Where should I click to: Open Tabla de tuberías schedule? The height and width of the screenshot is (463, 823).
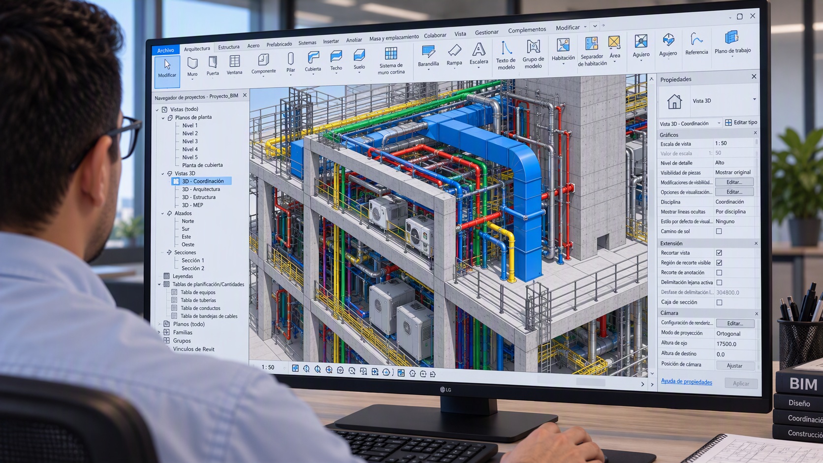coord(198,300)
